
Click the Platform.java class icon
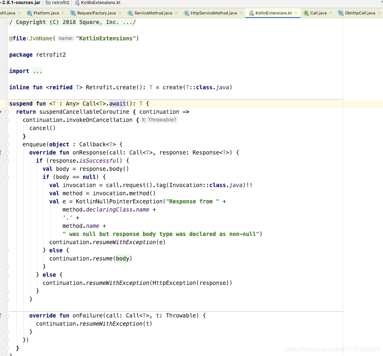29,13
